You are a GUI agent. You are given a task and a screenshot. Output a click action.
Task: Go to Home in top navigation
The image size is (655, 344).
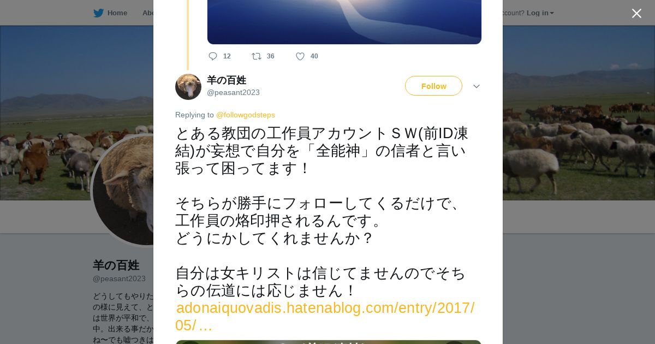point(117,13)
